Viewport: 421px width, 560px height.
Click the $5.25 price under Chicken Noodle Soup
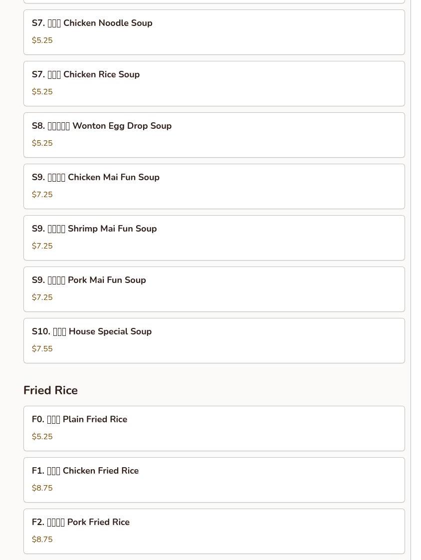(x=42, y=40)
